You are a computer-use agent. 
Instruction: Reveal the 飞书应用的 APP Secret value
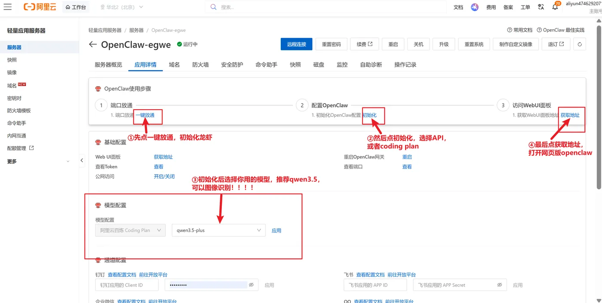[x=499, y=285]
